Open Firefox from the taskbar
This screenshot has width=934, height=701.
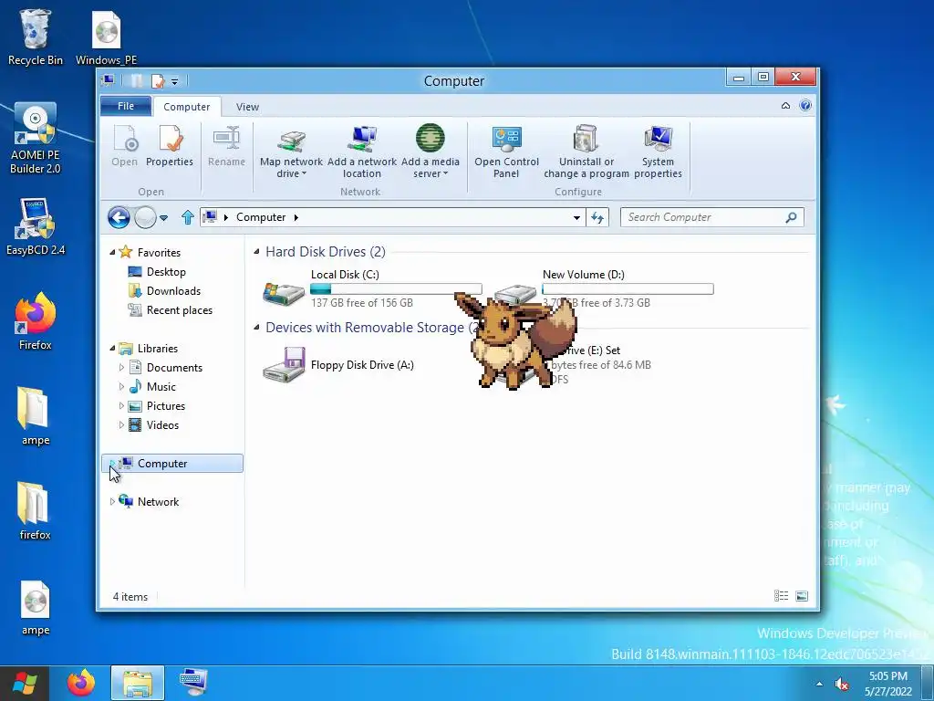coord(81,683)
